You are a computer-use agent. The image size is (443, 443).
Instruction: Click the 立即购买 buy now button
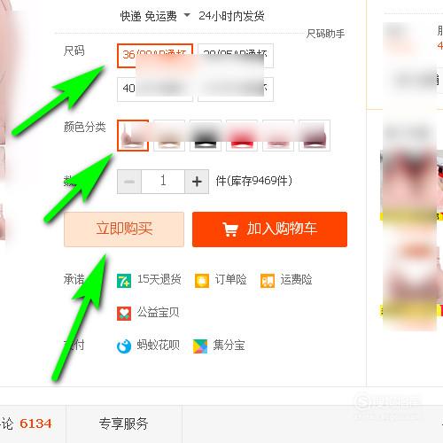[124, 229]
